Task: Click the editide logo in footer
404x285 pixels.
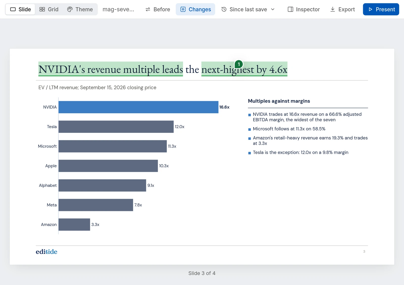Action: coord(46,252)
